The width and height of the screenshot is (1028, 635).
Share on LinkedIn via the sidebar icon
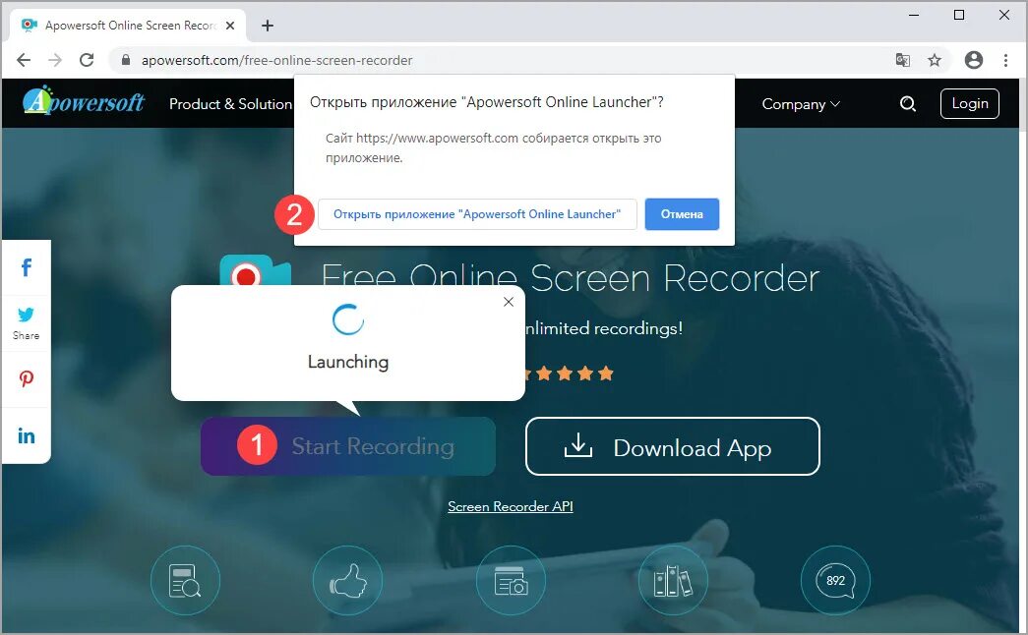(27, 435)
